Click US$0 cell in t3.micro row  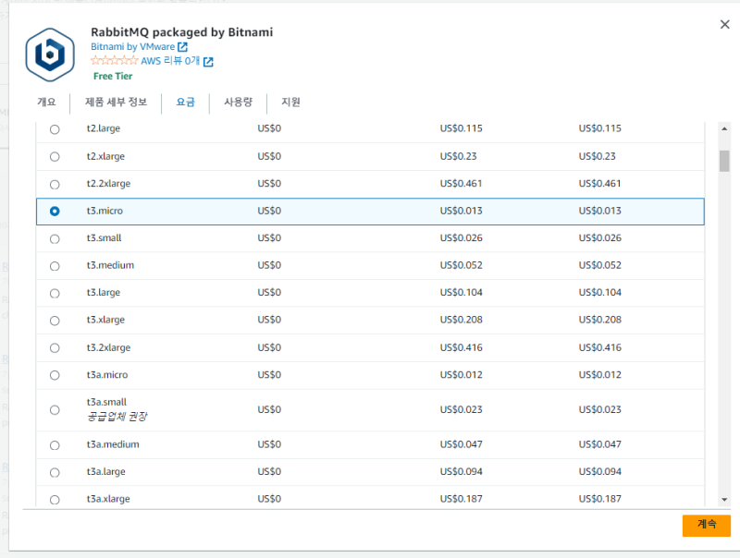(x=269, y=211)
